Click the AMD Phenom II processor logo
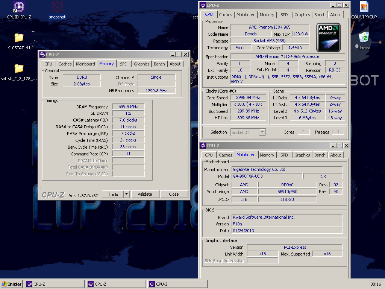This screenshot has height=289, width=385. (328, 37)
